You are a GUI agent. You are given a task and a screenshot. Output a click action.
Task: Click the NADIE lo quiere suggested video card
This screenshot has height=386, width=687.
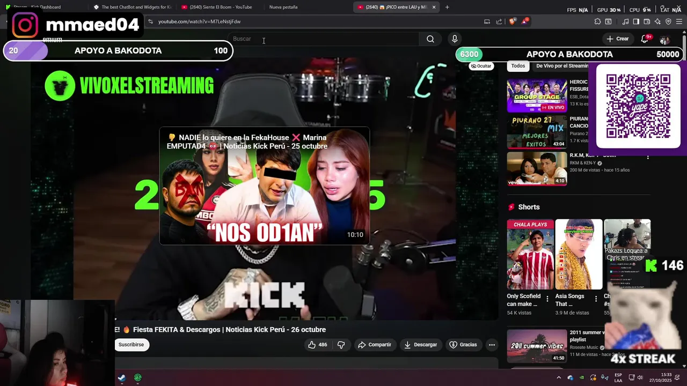tap(264, 185)
